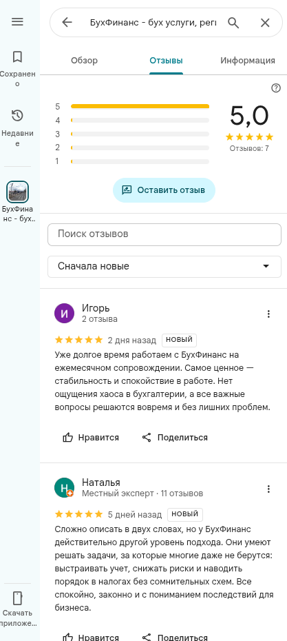Click the '2 дня назад' timestamp

point(132,340)
